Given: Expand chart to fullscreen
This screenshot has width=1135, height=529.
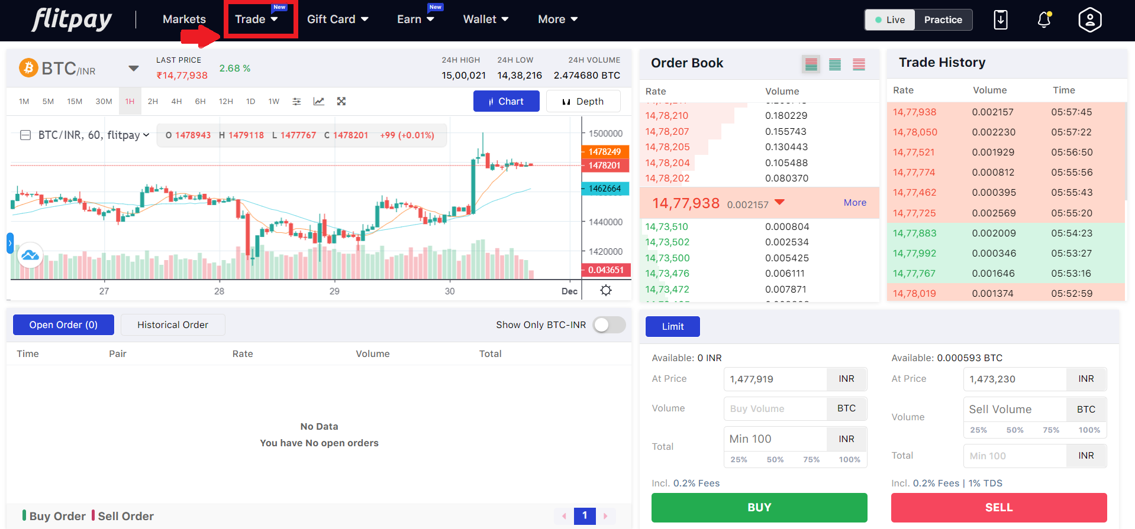Looking at the screenshot, I should point(341,102).
